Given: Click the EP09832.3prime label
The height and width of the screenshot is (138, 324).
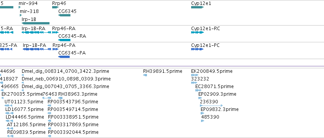Looking at the screenshot, I should [219, 109].
